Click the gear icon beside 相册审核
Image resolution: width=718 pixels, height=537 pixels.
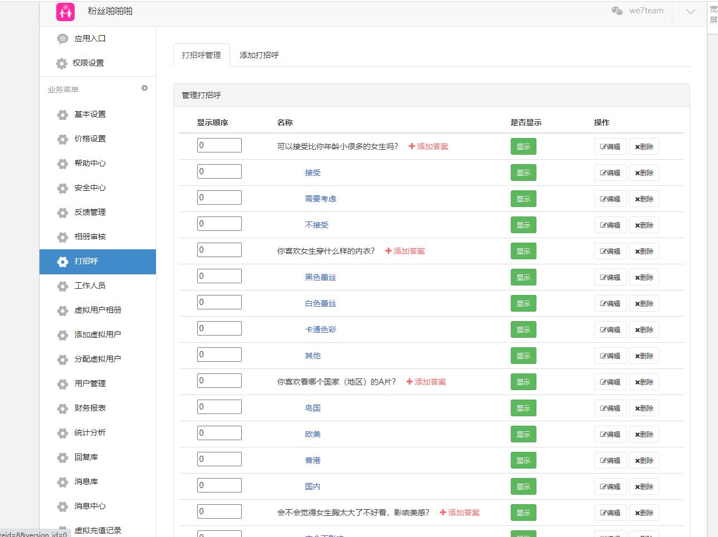[x=63, y=237]
